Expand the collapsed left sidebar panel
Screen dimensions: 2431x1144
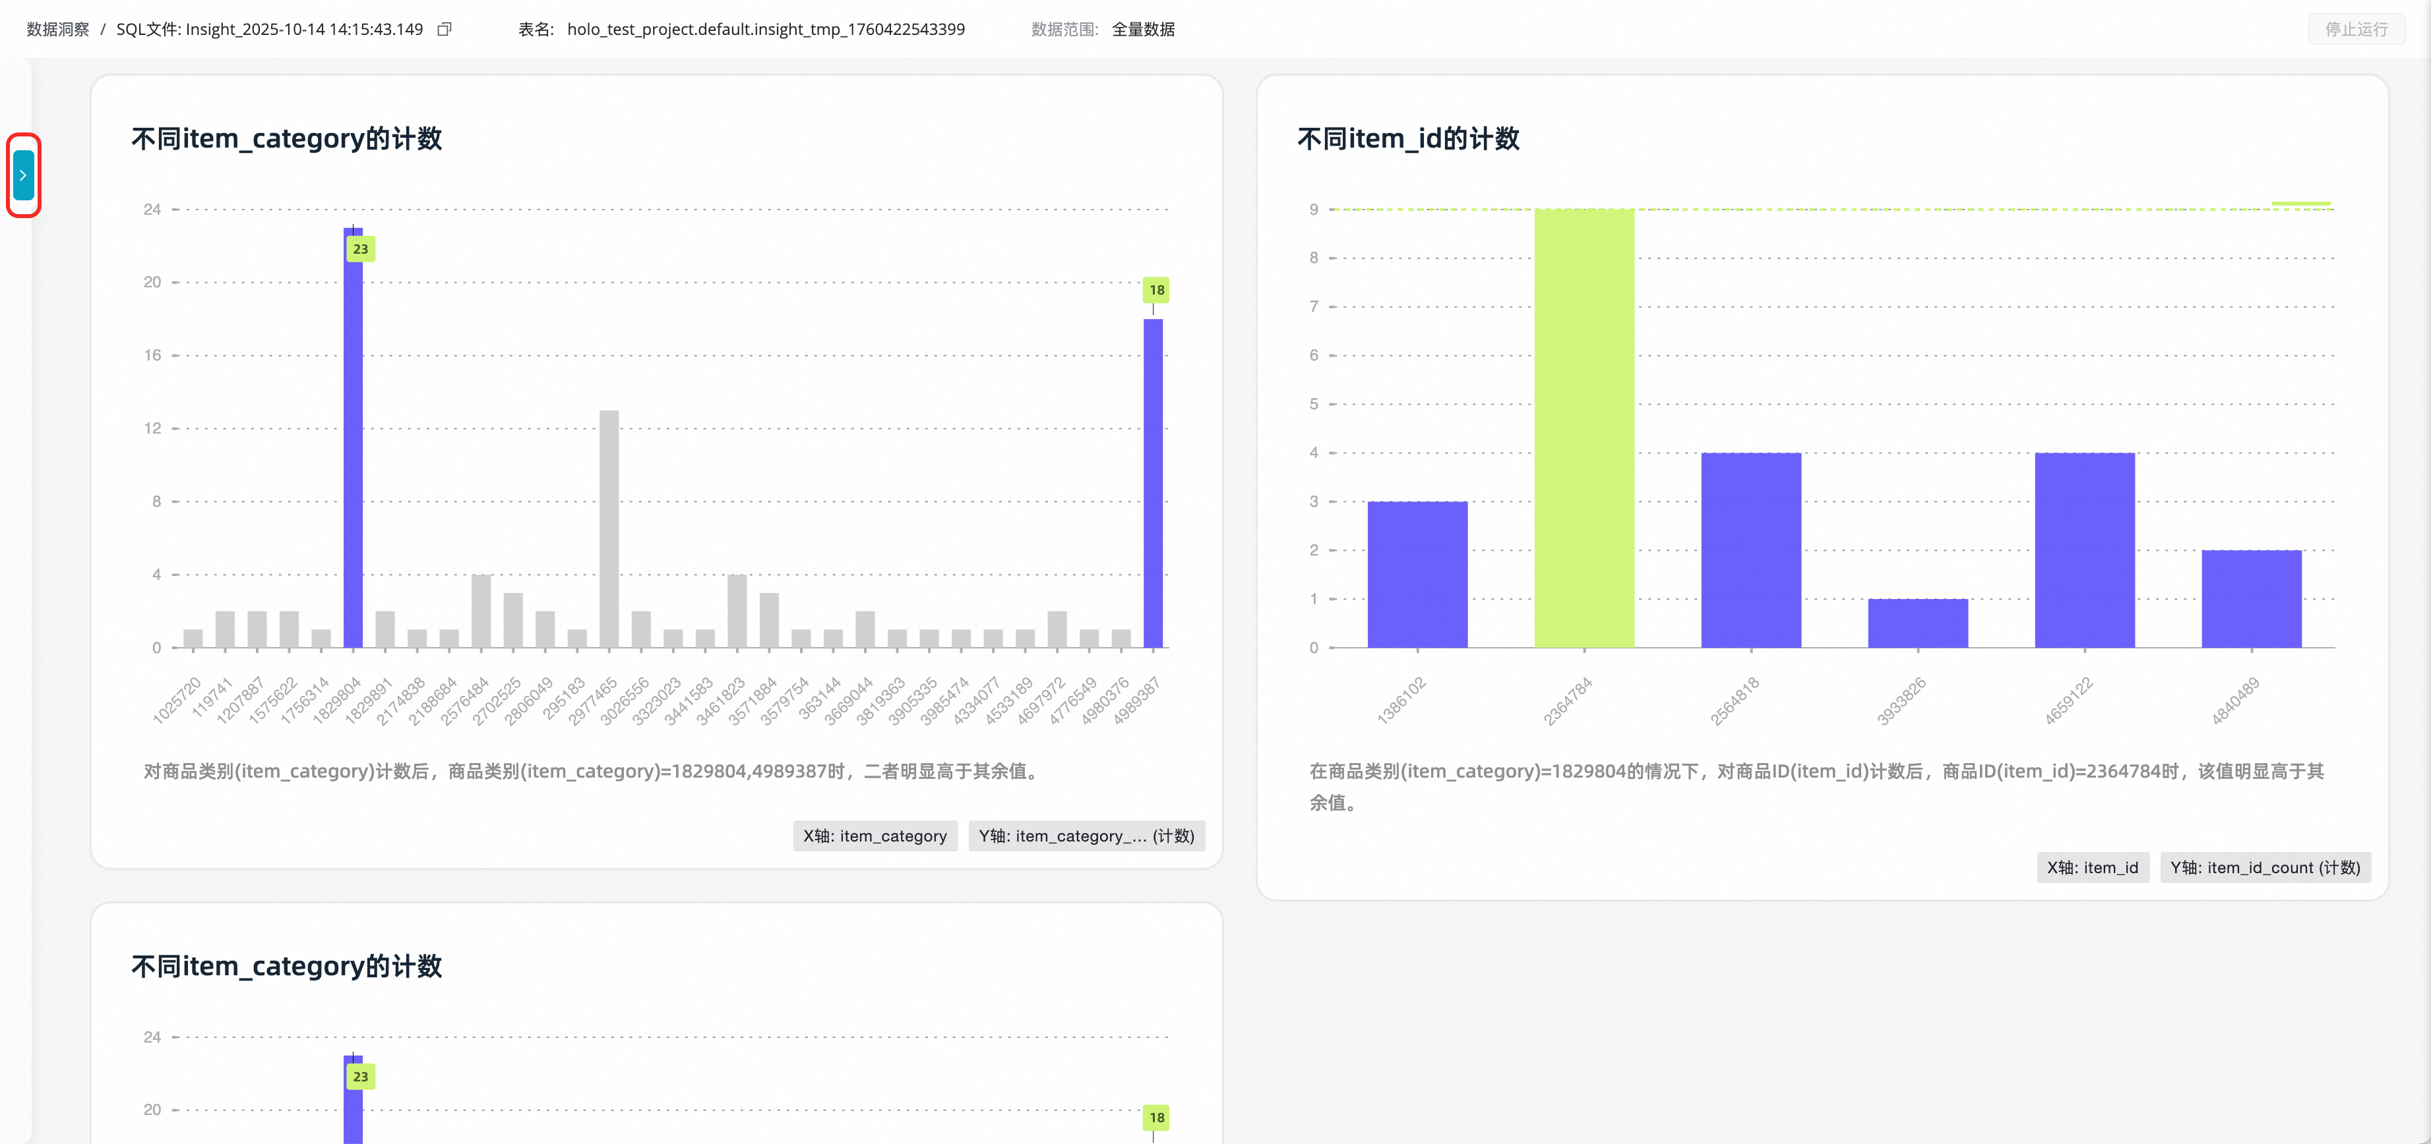(22, 175)
